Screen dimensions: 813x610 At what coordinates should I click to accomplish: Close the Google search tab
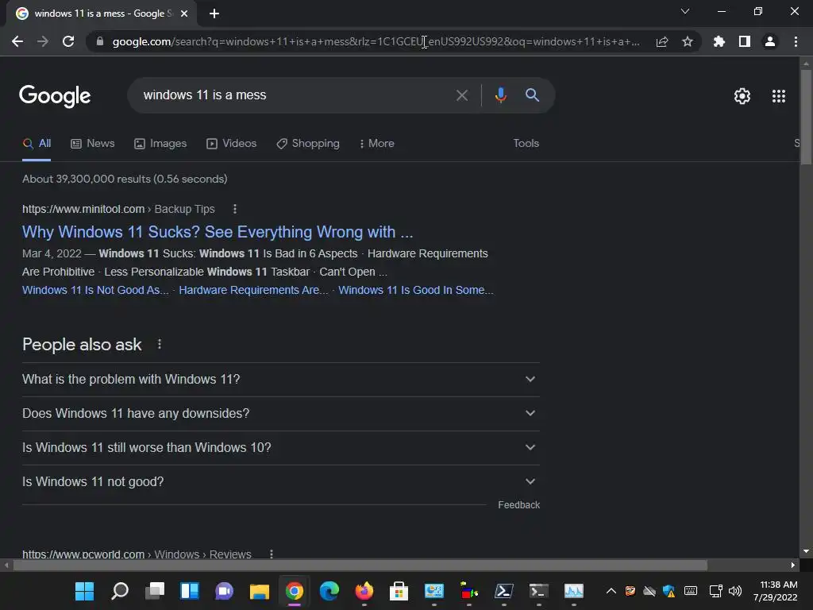(184, 14)
